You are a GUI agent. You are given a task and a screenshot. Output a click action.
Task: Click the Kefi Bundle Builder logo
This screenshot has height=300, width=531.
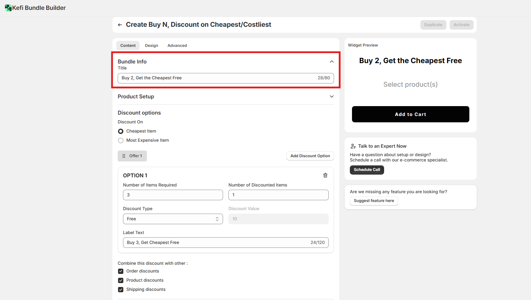point(8,8)
